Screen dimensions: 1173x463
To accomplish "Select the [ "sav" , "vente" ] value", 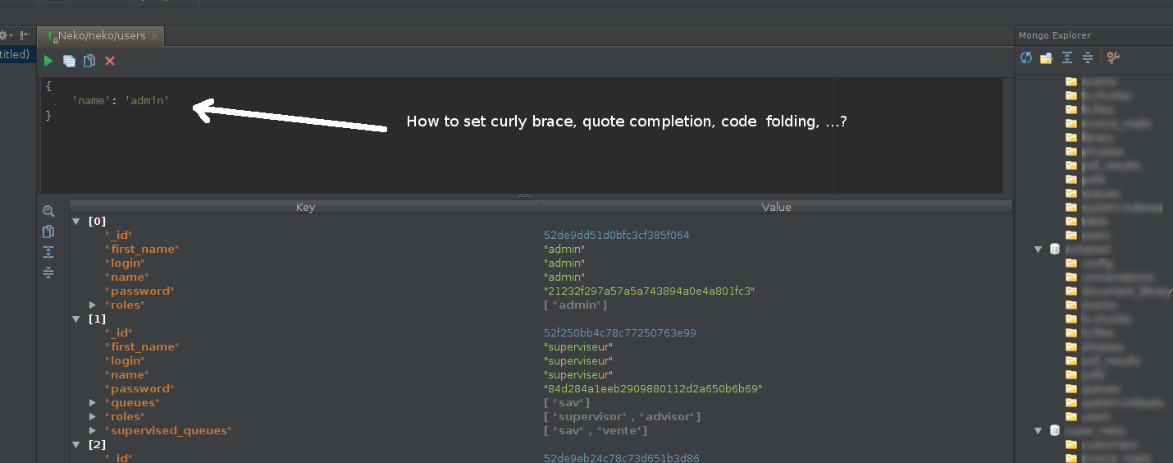I will 596,430.
